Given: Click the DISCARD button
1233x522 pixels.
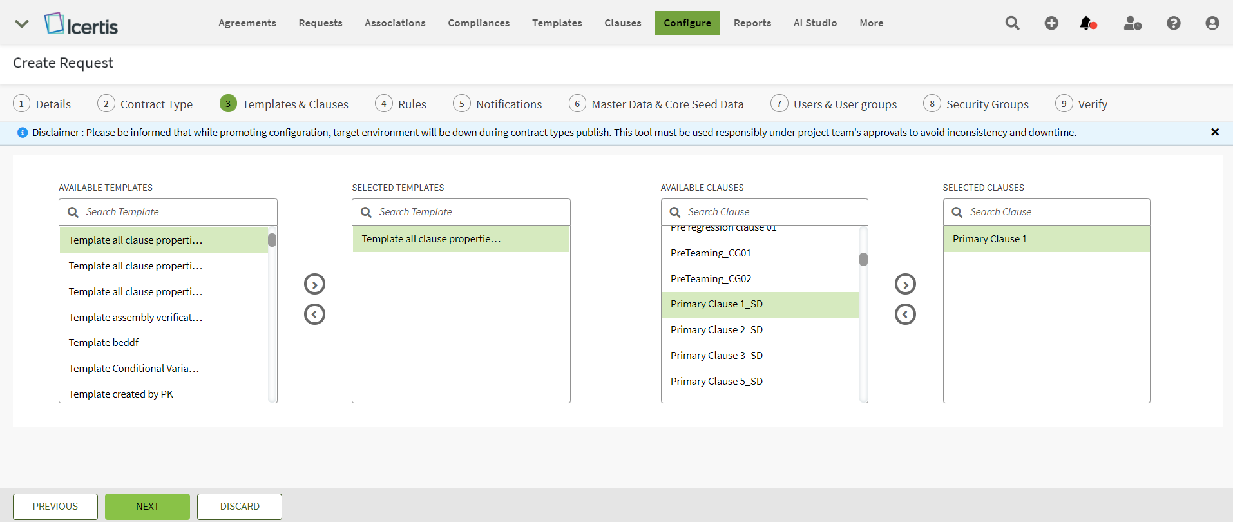Looking at the screenshot, I should [x=240, y=507].
